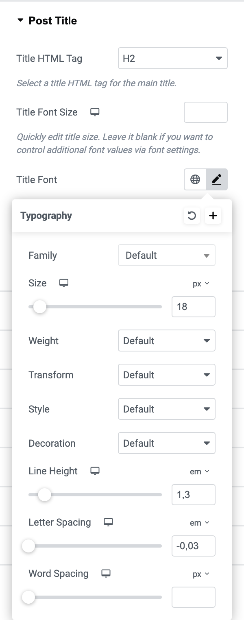
Task: Click the Decoration label
Action: tap(52, 443)
